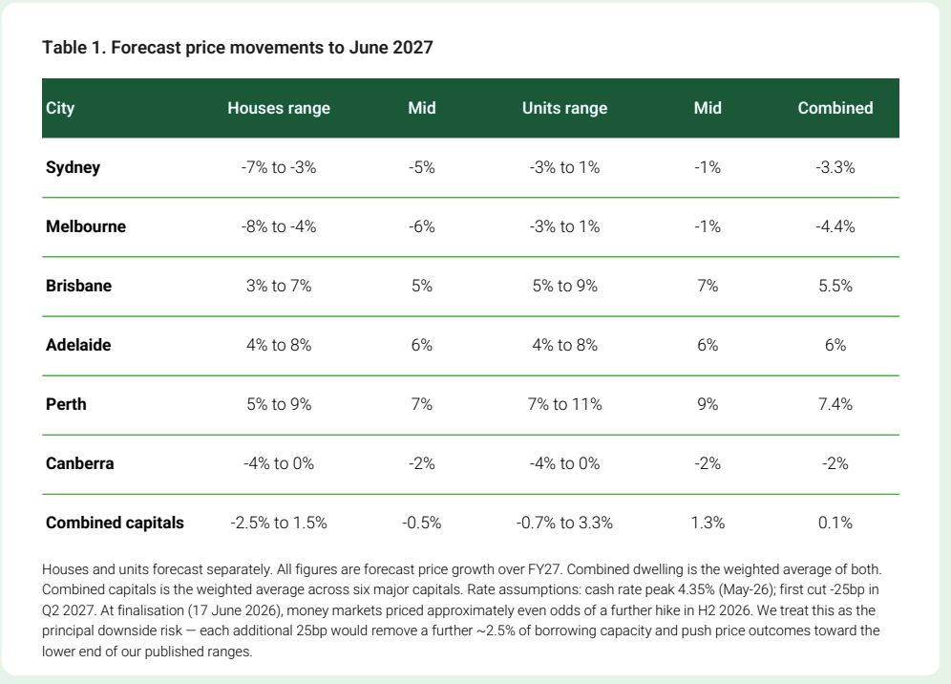Click the Melbourne row label
The width and height of the screenshot is (951, 684).
click(86, 226)
